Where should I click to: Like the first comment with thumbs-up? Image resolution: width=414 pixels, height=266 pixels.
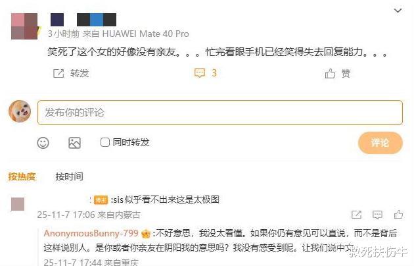(x=398, y=214)
